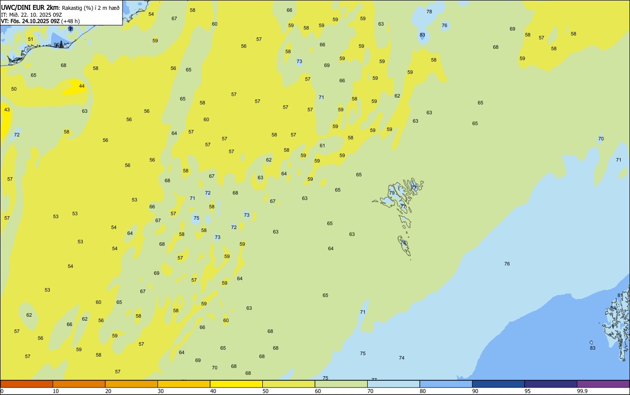Click the "IT: Mið. 22. 10. 2025 09Z" line
630x395 pixels.
[31, 14]
